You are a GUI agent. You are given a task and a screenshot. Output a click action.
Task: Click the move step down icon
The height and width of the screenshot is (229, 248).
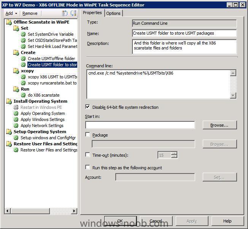click(x=73, y=13)
